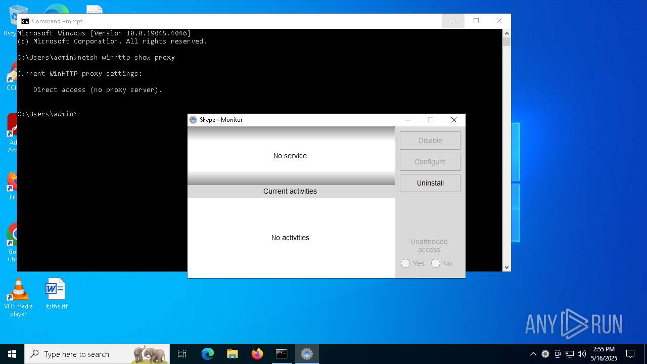Click the Uninstall button in Skype Monitor
The width and height of the screenshot is (647, 364).
pos(430,183)
